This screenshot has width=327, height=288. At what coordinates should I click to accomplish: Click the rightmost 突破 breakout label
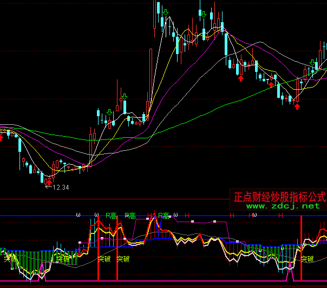308,259
